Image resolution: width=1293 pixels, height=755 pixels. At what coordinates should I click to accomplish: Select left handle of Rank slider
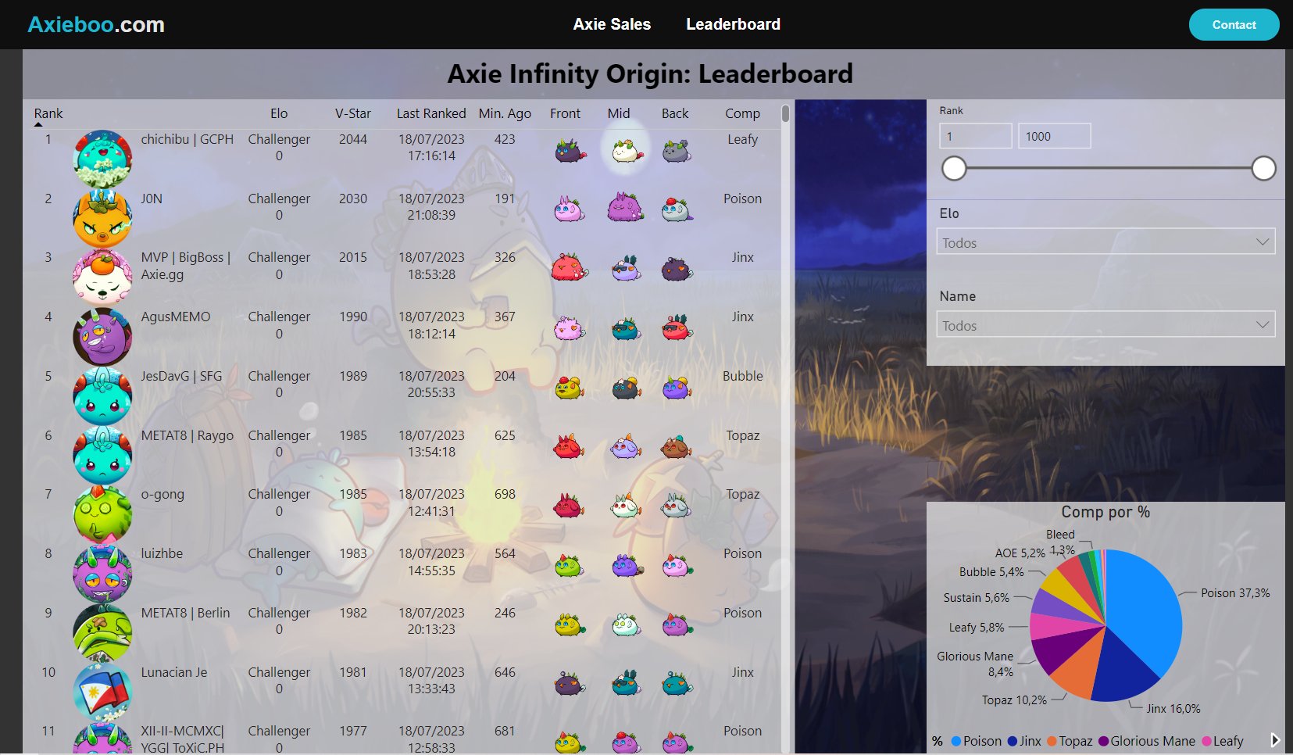pos(954,168)
